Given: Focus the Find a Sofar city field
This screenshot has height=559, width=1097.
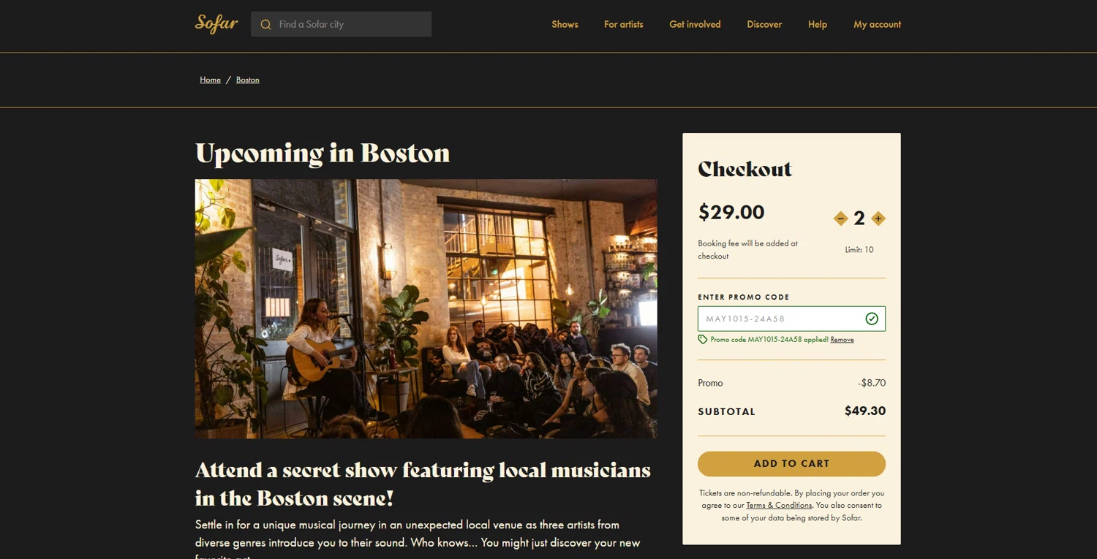Looking at the screenshot, I should 341,24.
